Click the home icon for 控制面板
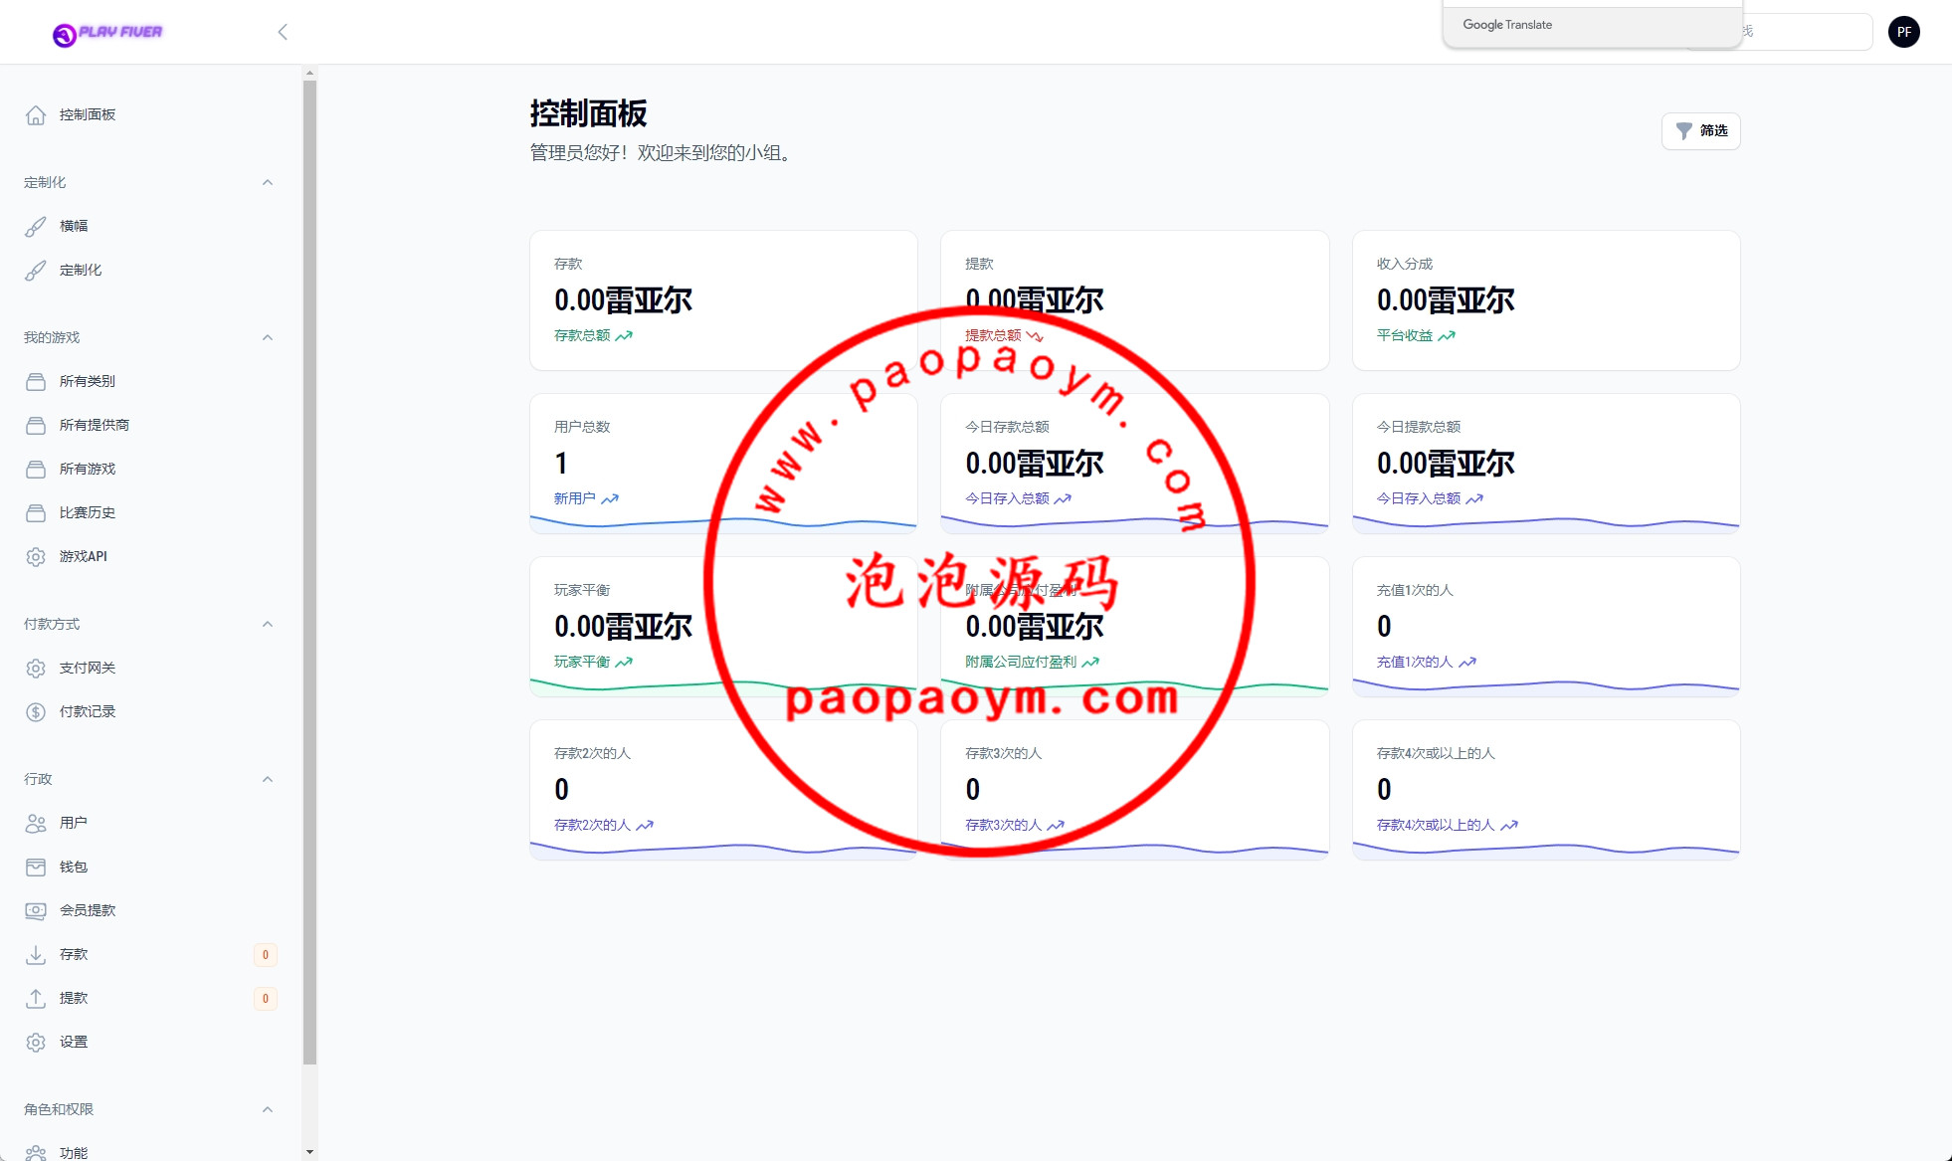Image resolution: width=1952 pixels, height=1161 pixels. coord(36,114)
